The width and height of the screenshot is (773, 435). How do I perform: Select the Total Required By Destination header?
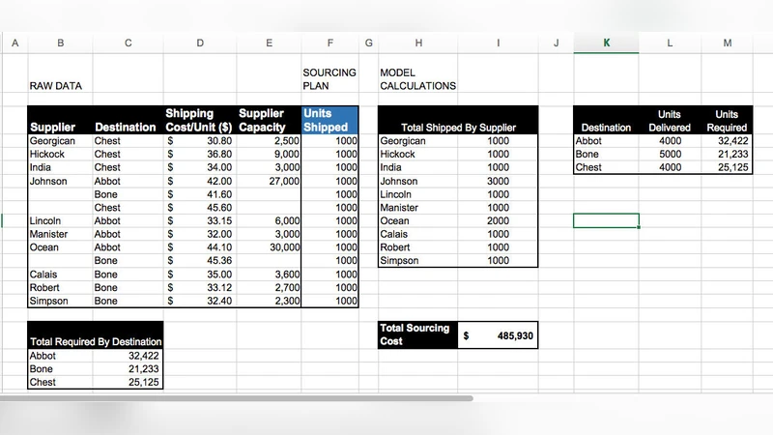pyautogui.click(x=96, y=341)
